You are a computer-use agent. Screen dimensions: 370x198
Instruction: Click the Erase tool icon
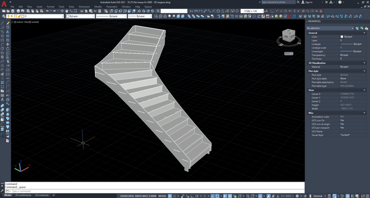8,23
